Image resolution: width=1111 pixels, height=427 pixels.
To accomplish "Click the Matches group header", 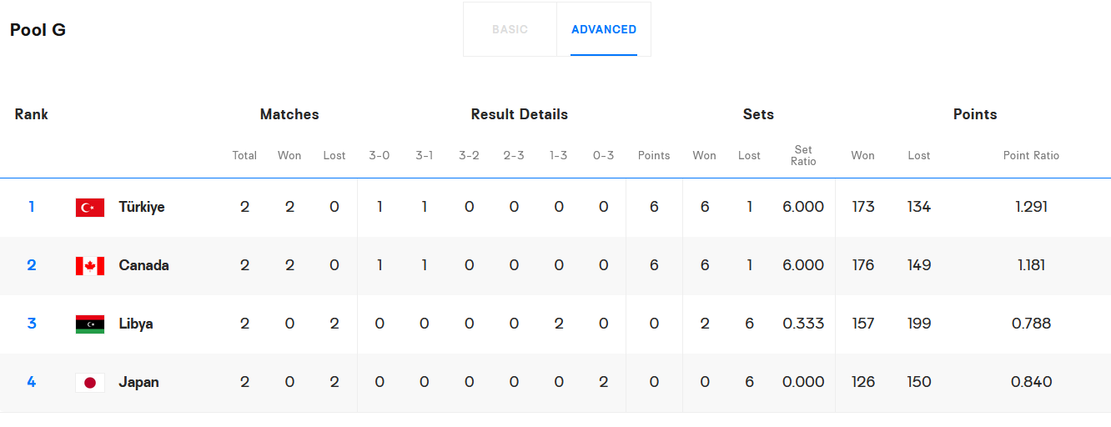I will [289, 114].
